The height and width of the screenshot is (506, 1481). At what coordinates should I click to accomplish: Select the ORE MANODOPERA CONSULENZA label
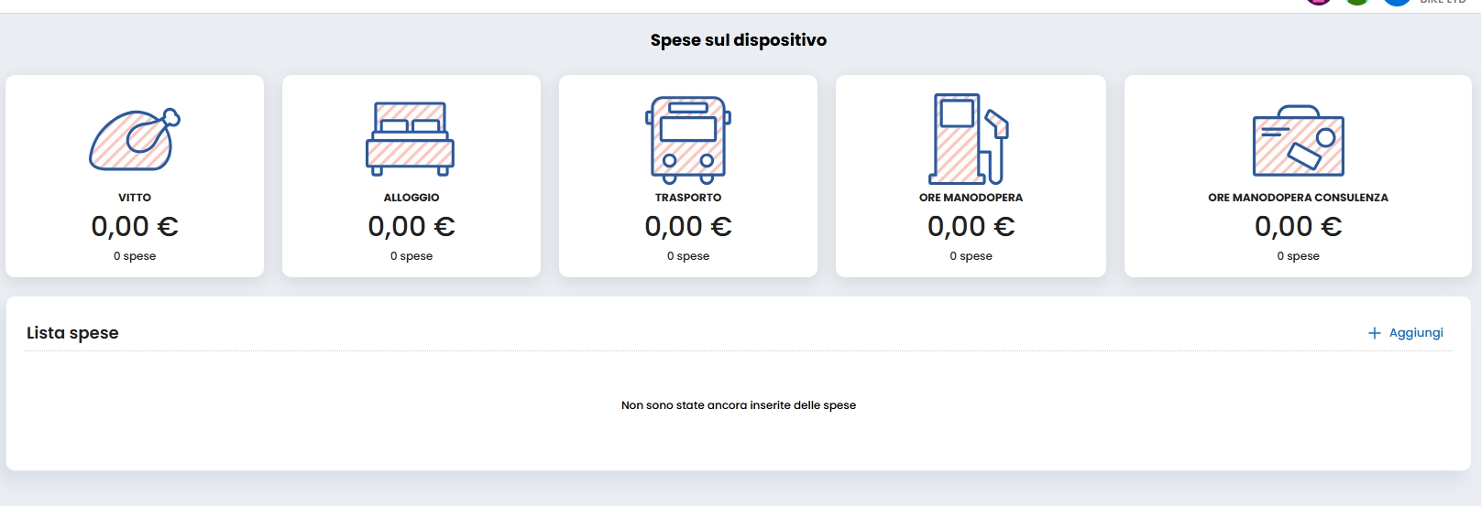(1298, 198)
